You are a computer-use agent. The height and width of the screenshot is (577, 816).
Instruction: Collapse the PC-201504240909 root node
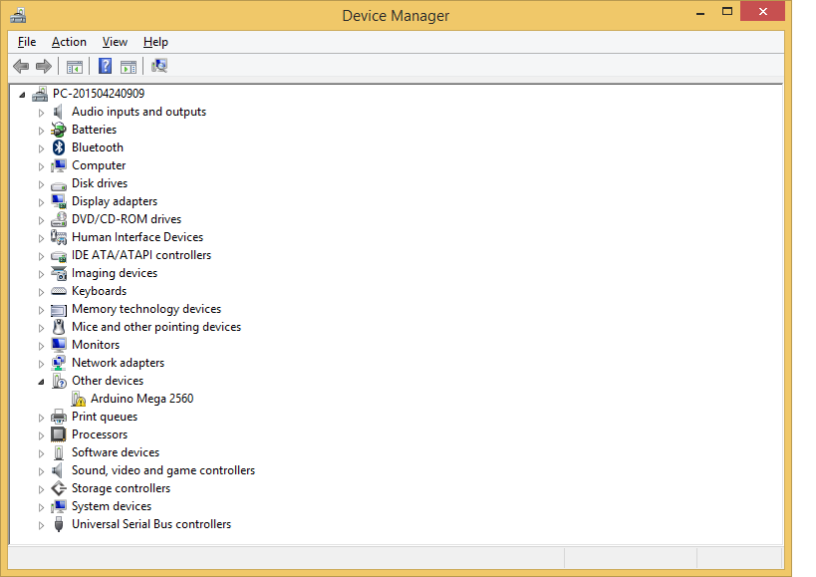coord(24,95)
